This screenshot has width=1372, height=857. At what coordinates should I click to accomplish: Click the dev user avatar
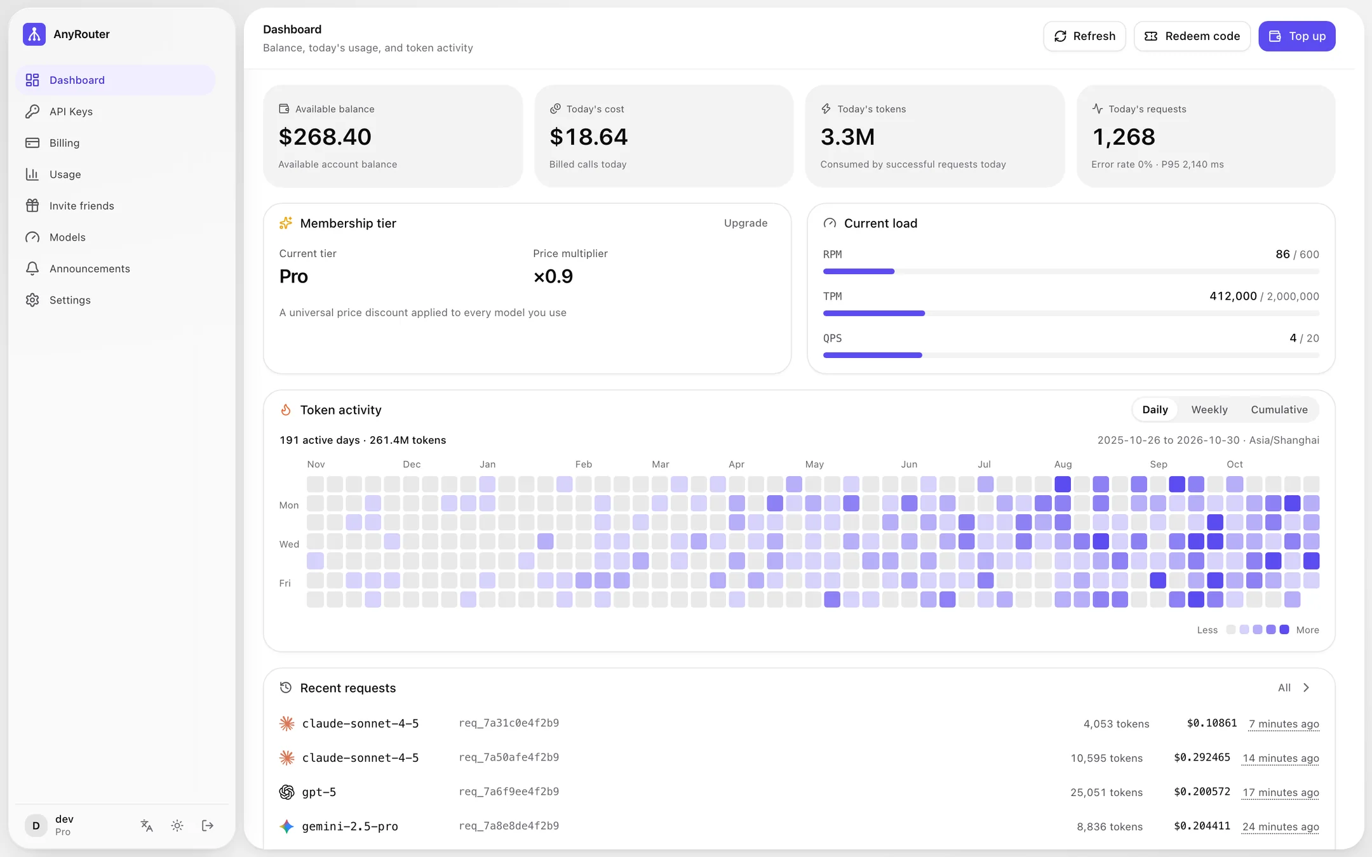[36, 825]
